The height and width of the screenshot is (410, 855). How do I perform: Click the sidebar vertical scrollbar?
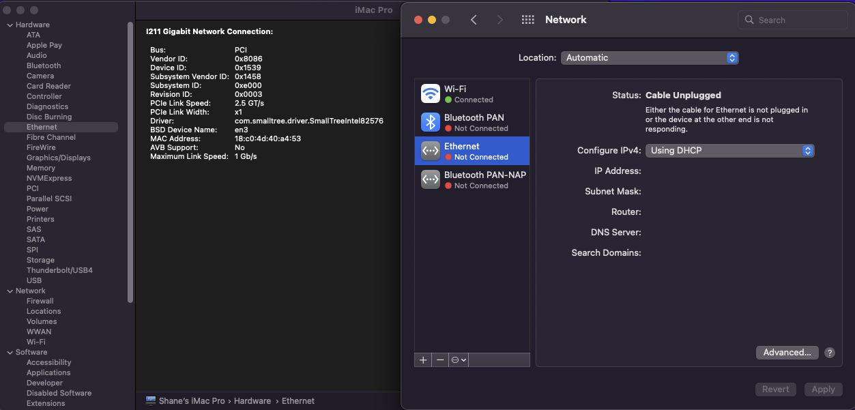pyautogui.click(x=130, y=164)
